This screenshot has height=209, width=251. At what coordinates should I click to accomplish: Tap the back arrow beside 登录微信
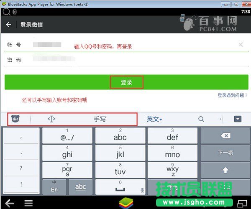[x=8, y=25]
